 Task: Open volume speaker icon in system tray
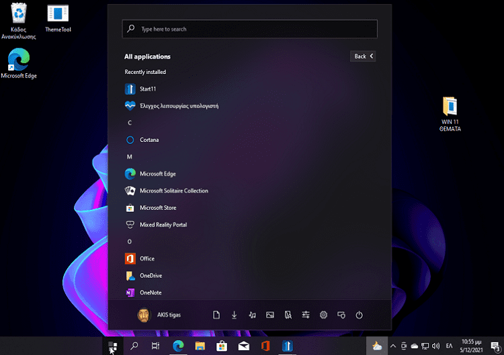[435, 346]
